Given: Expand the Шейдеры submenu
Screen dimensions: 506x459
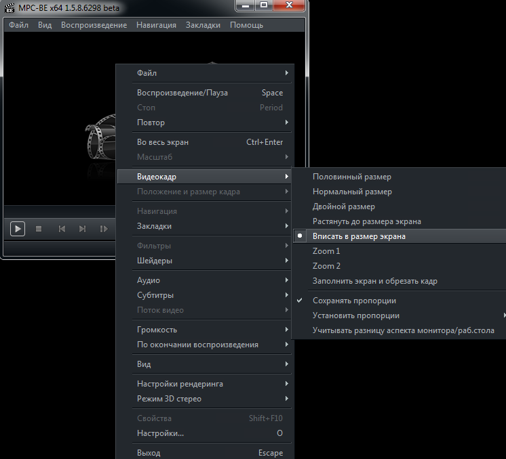Looking at the screenshot, I should pyautogui.click(x=204, y=261).
